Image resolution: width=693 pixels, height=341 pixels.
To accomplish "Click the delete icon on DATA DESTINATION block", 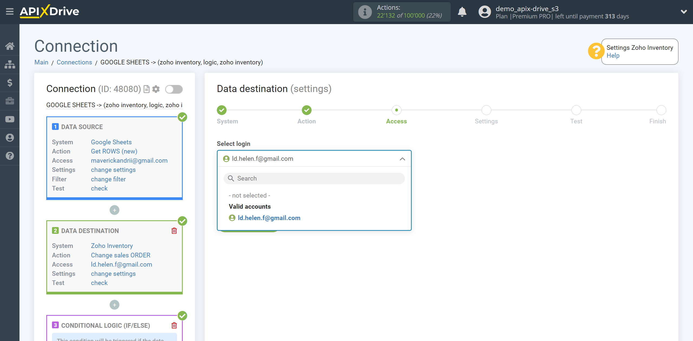I will coord(174,231).
